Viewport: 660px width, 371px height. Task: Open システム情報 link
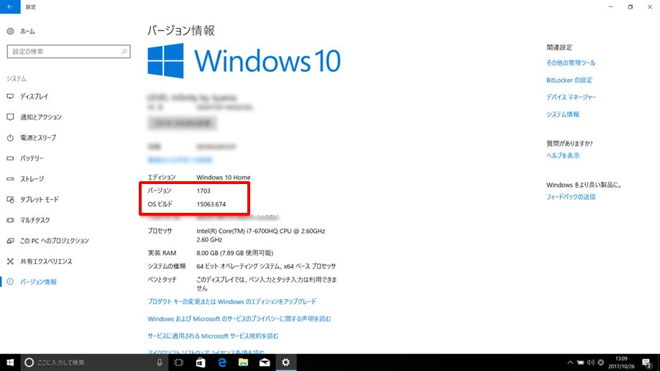click(563, 114)
